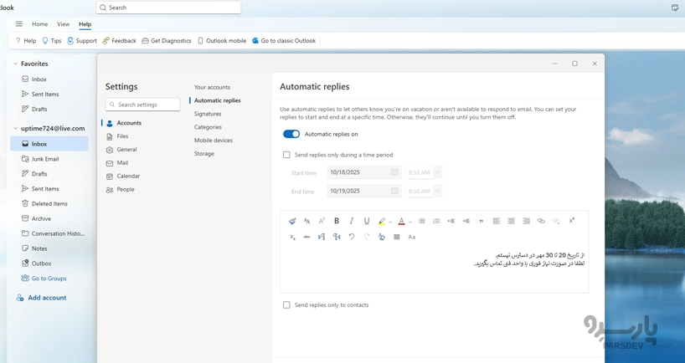Apply superscript formatting
The image size is (685, 363).
572,221
